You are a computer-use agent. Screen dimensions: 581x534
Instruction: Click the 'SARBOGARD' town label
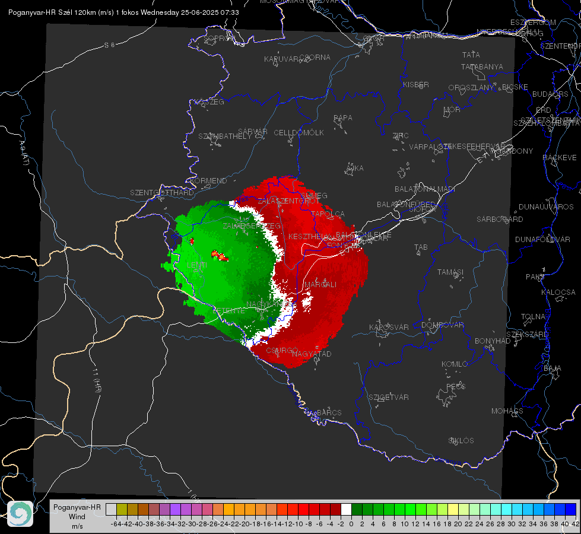tap(500, 220)
